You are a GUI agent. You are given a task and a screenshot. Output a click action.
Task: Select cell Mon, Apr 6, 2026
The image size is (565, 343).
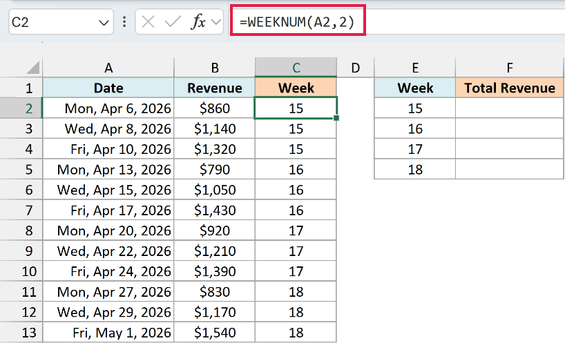pos(108,108)
